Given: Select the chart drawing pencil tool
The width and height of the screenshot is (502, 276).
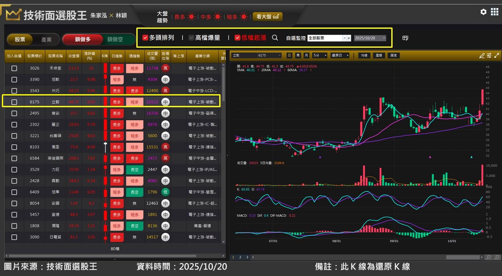Looking at the screenshot, I should click(482, 56).
